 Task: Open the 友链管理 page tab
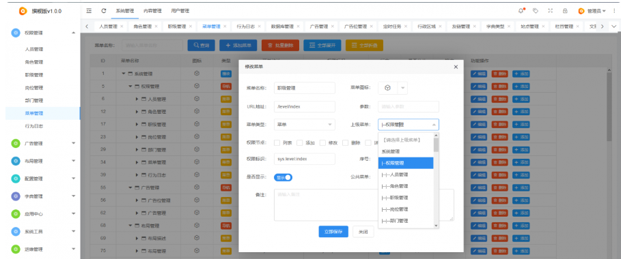(x=461, y=27)
